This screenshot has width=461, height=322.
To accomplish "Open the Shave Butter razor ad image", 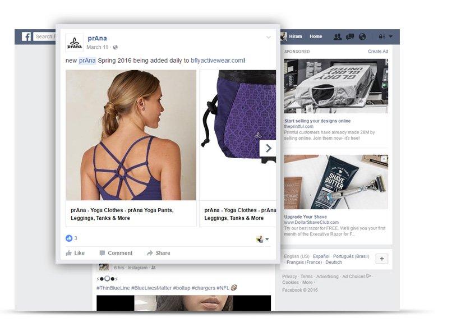I will point(336,182).
